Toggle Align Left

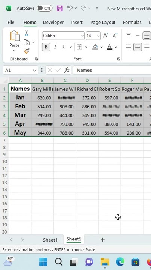pos(129,47)
